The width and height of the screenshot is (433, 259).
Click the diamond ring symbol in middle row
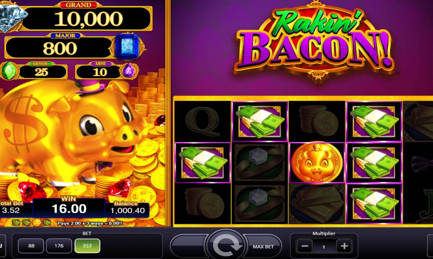(x=259, y=163)
